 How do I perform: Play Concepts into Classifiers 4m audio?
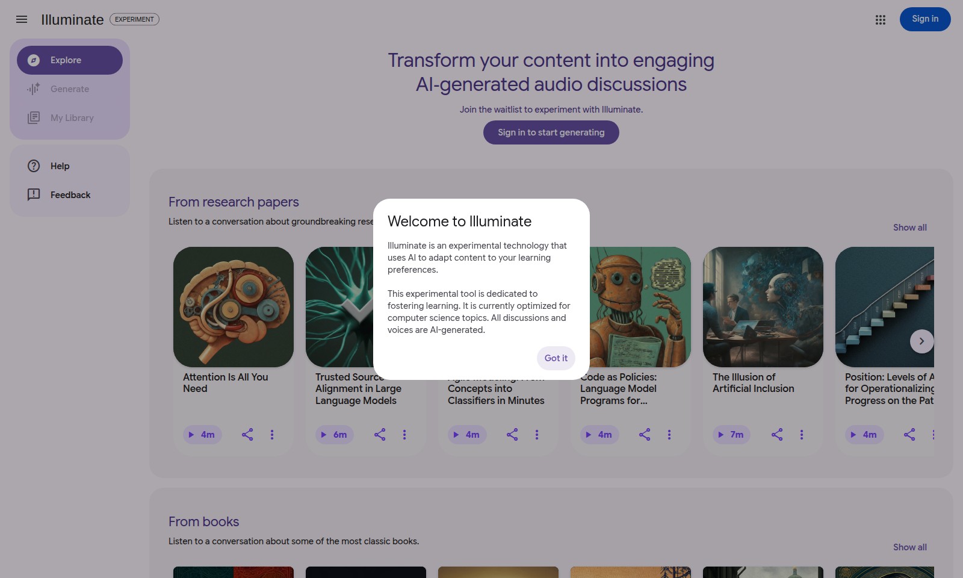pos(467,435)
